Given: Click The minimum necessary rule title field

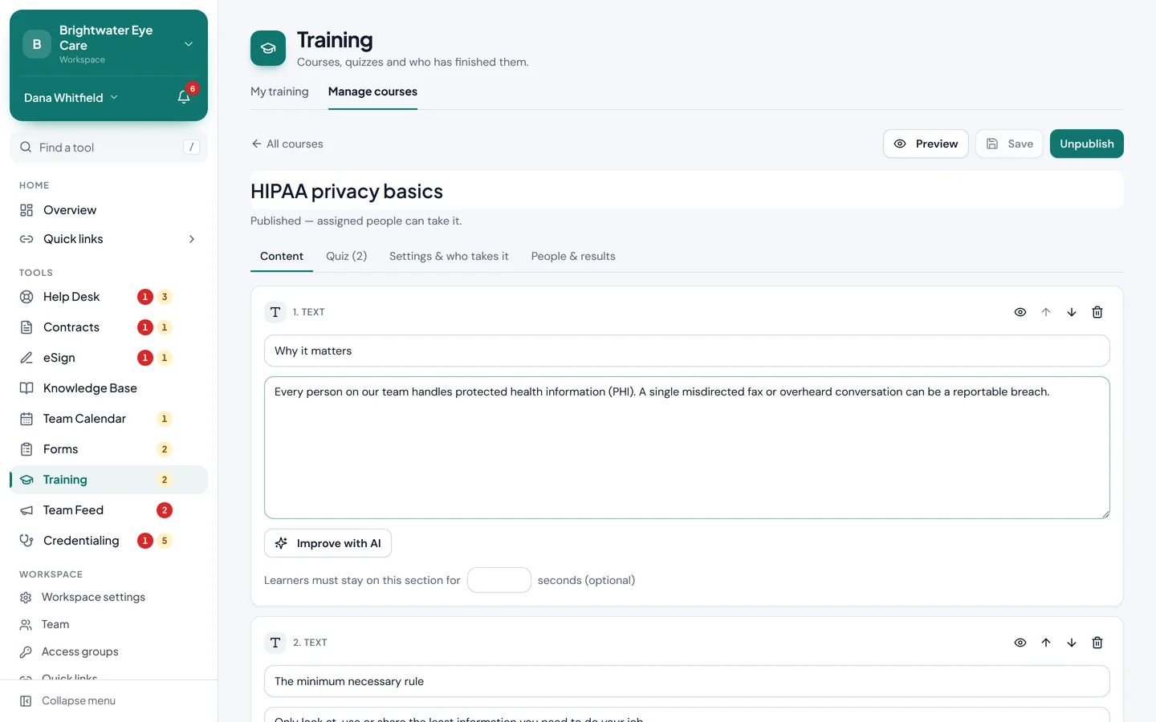Looking at the screenshot, I should coord(687,681).
